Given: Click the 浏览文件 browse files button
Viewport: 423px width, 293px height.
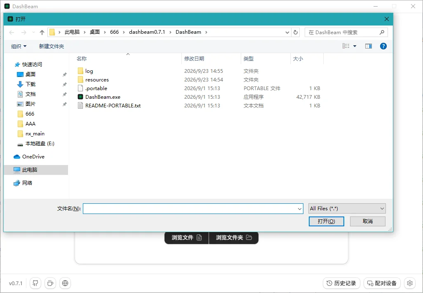Looking at the screenshot, I should 186,237.
